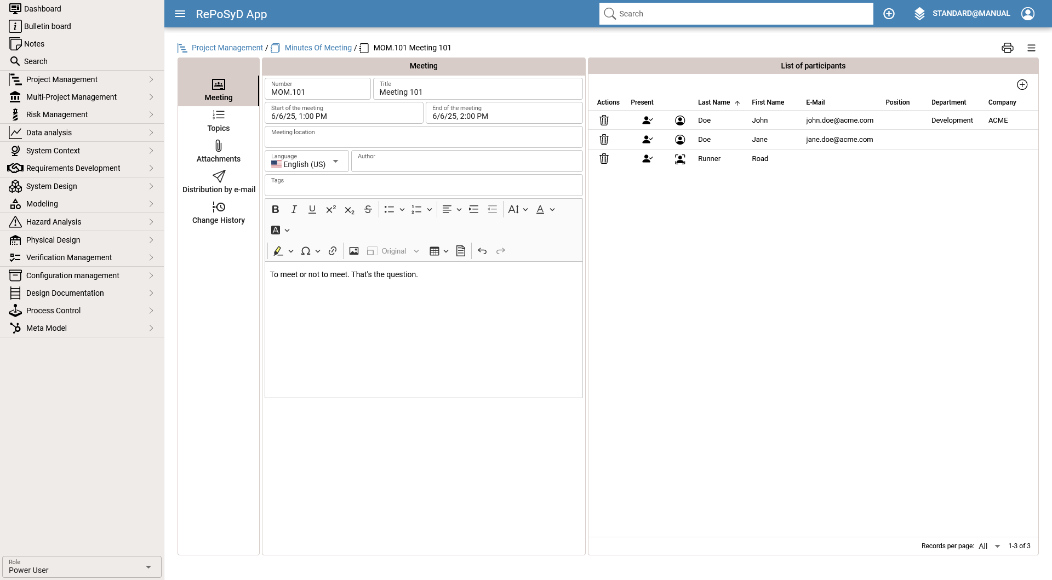
Task: Open the Role dropdown
Action: [82, 566]
